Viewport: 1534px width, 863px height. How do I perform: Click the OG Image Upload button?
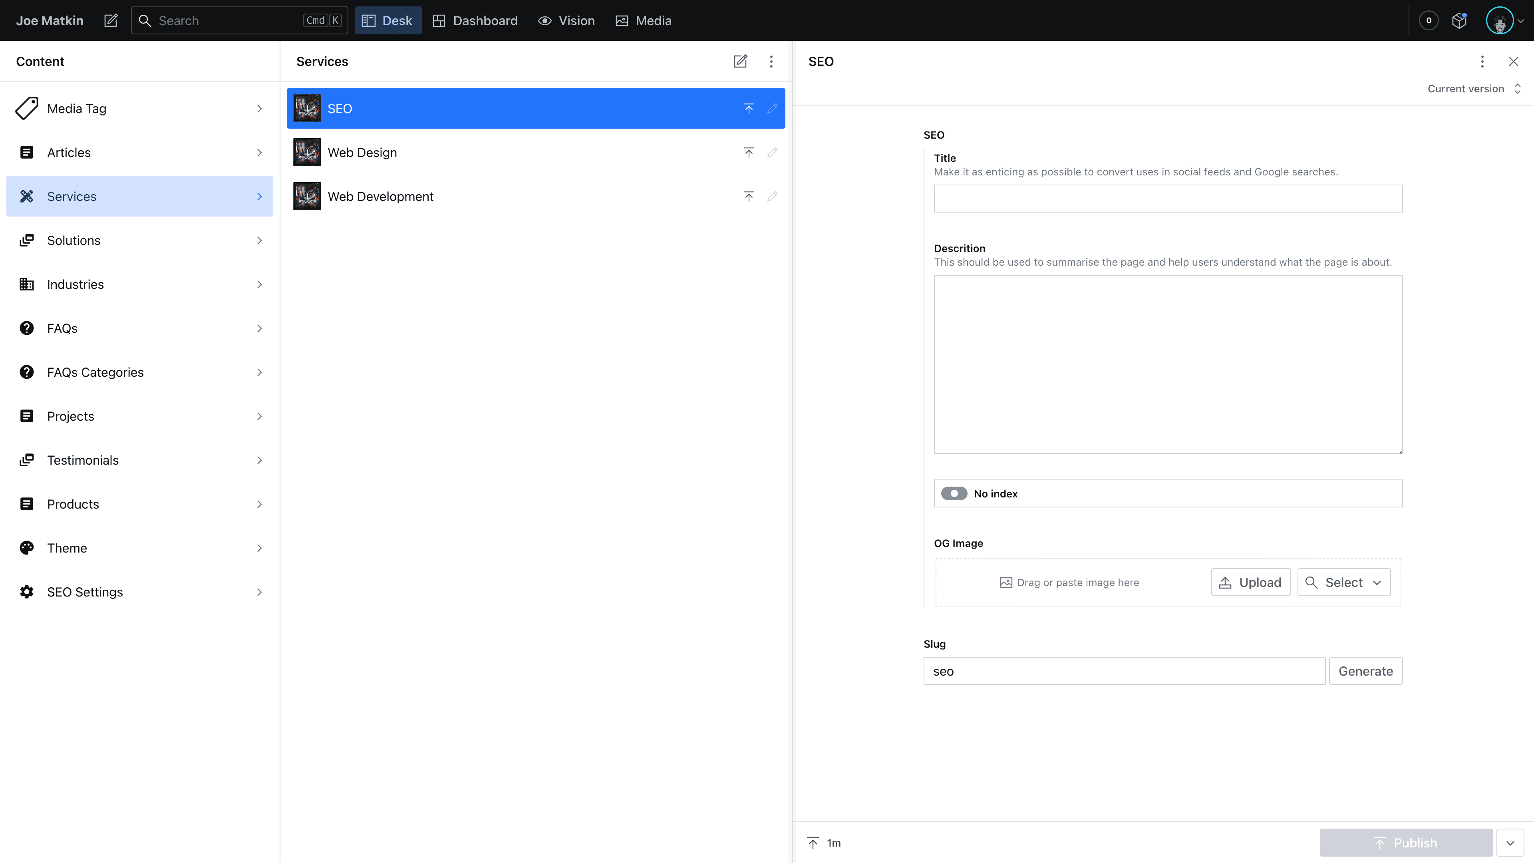pyautogui.click(x=1250, y=583)
